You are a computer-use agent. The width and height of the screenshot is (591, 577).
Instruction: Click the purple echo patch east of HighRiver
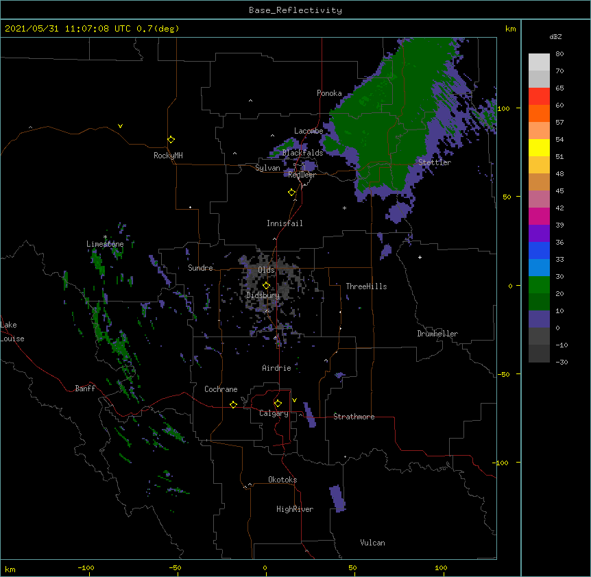[x=337, y=499]
